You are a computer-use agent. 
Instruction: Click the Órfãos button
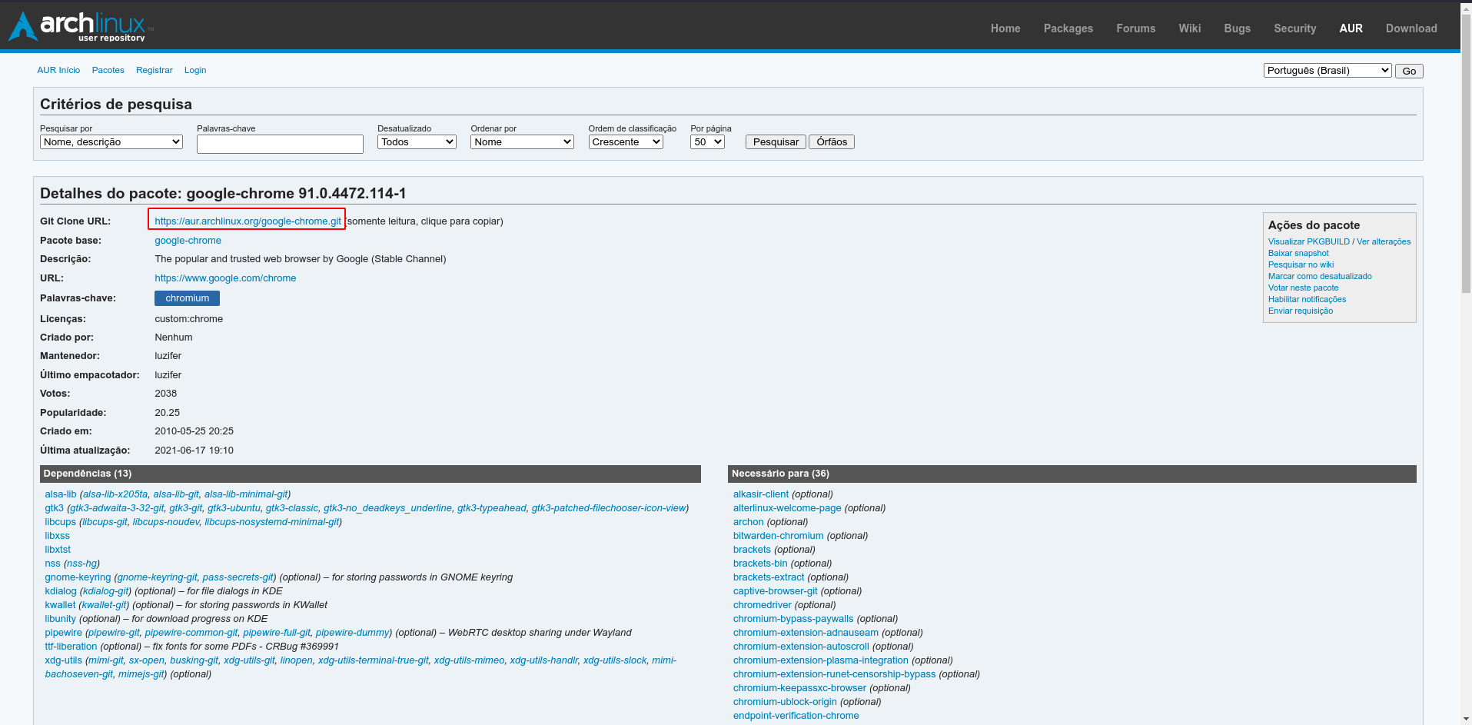pyautogui.click(x=832, y=142)
